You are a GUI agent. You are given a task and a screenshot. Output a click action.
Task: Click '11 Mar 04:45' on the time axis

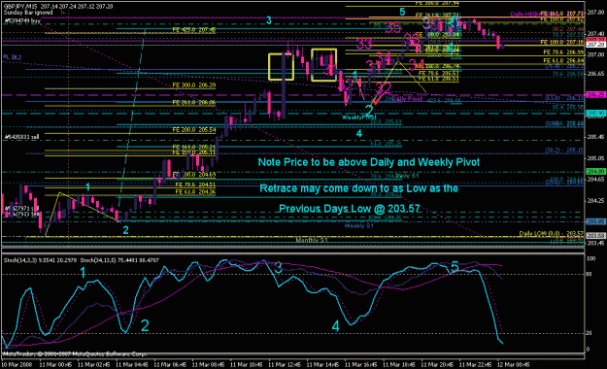[x=132, y=365]
